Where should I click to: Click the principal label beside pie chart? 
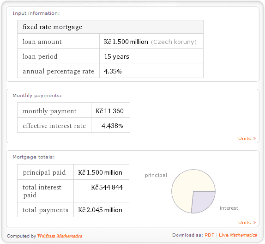[156, 175]
